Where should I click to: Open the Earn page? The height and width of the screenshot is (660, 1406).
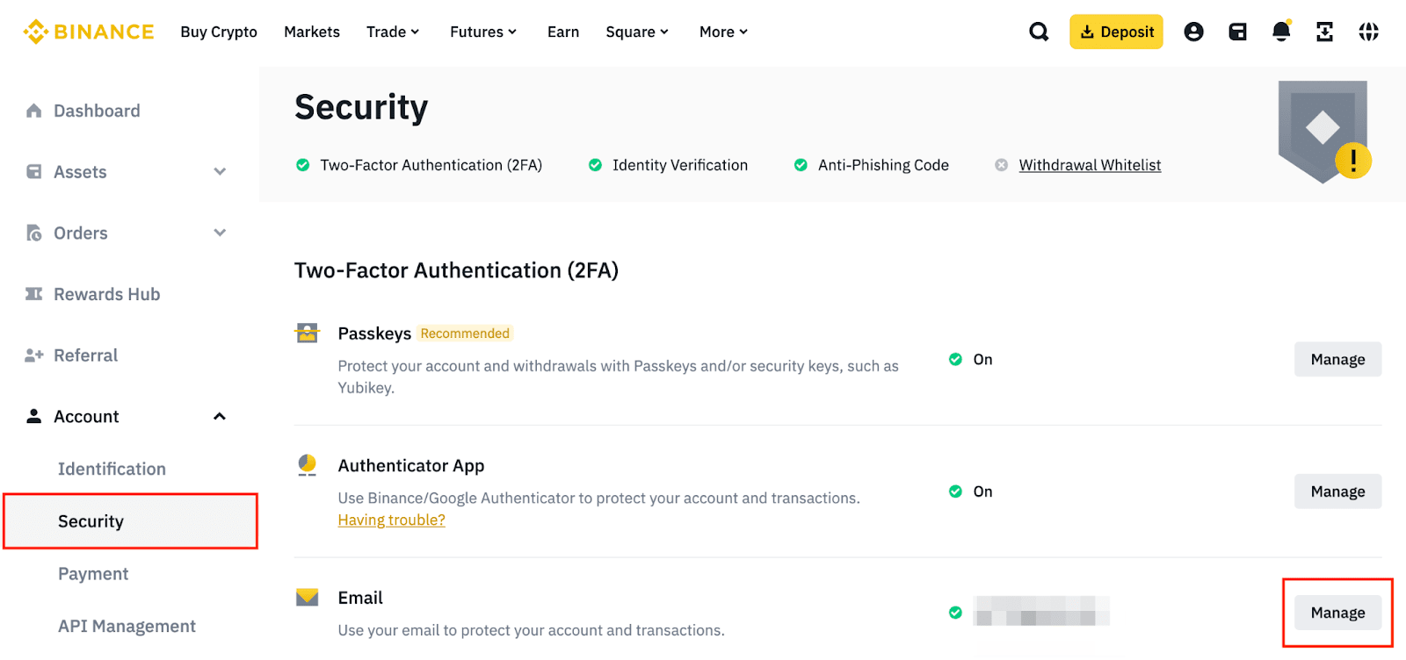coord(563,32)
